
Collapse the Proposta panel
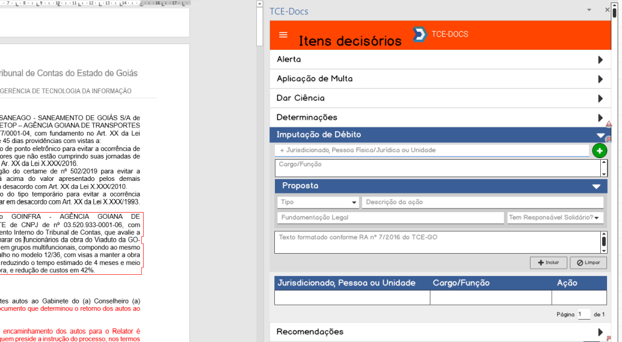click(596, 187)
